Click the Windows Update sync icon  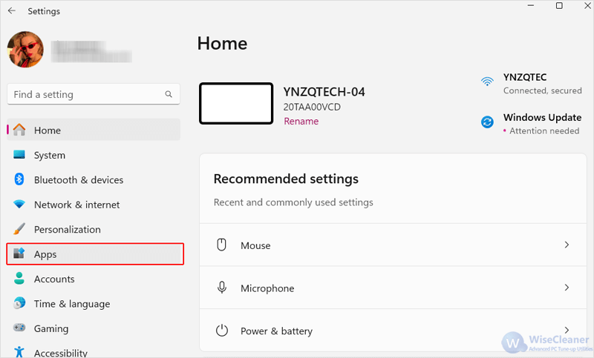point(487,122)
